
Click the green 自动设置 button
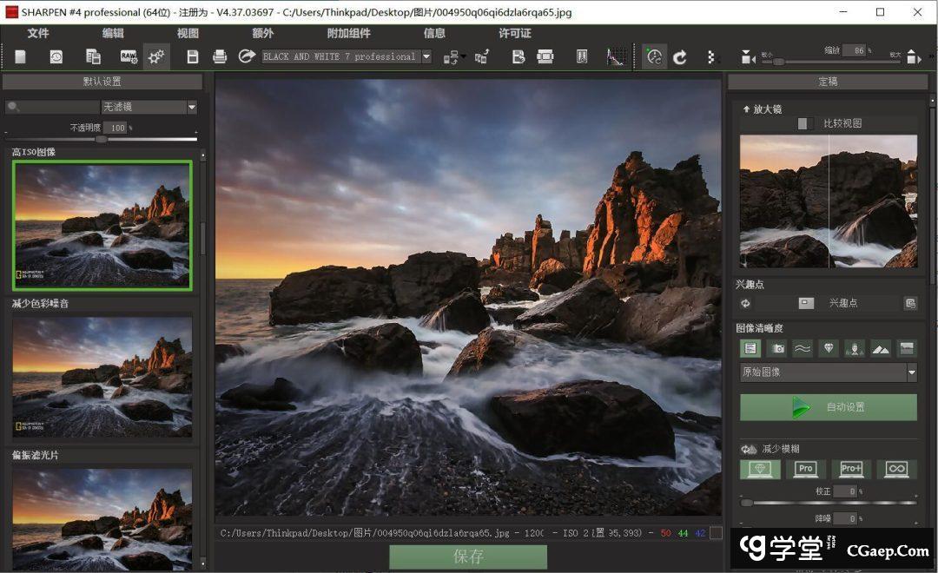click(828, 407)
